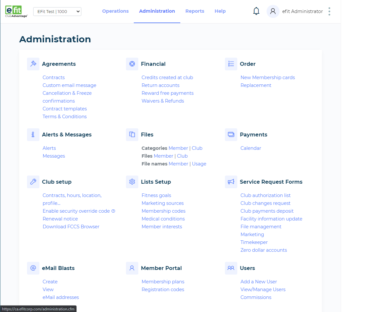Click the Service Request Forms megaphone icon
This screenshot has width=373, height=312.
pos(231,182)
